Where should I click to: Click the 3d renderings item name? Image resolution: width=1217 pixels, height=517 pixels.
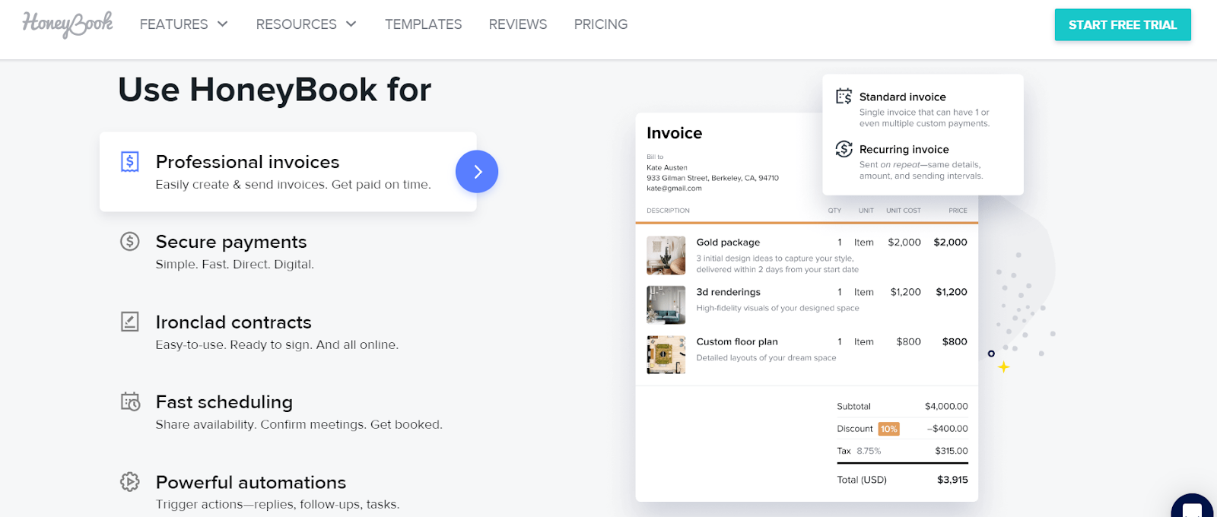[728, 292]
